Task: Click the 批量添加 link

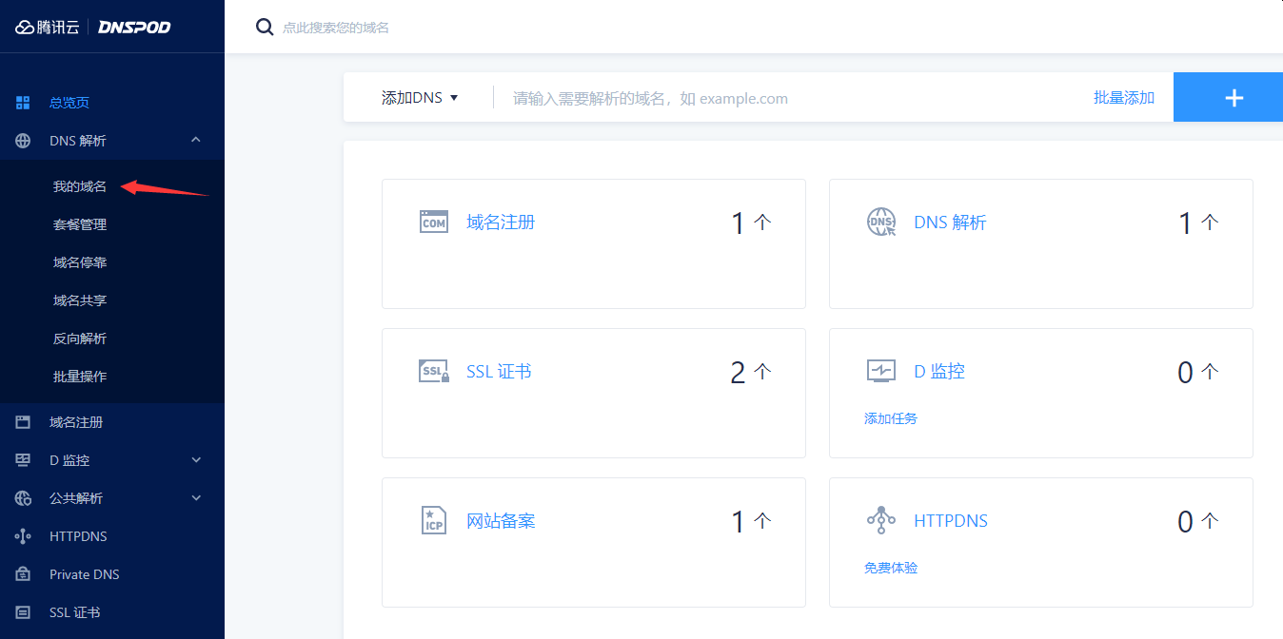Action: click(x=1124, y=97)
